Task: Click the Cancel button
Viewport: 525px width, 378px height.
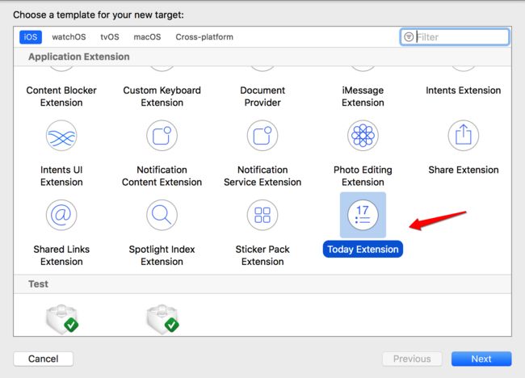Action: click(x=43, y=359)
